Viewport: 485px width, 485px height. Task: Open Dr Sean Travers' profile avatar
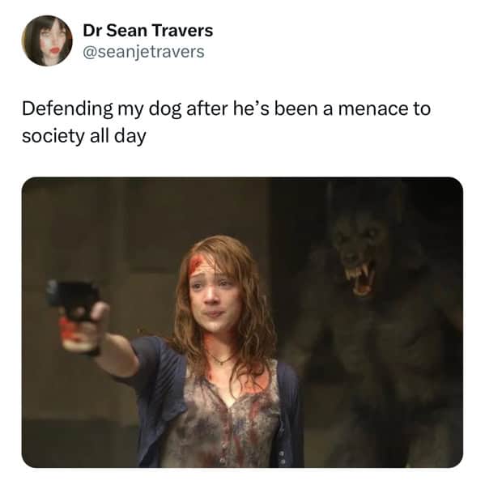point(47,40)
